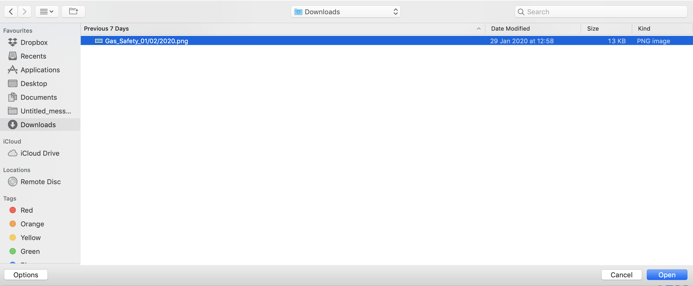The image size is (693, 286).
Task: Select the Red tag
Action: (27, 210)
